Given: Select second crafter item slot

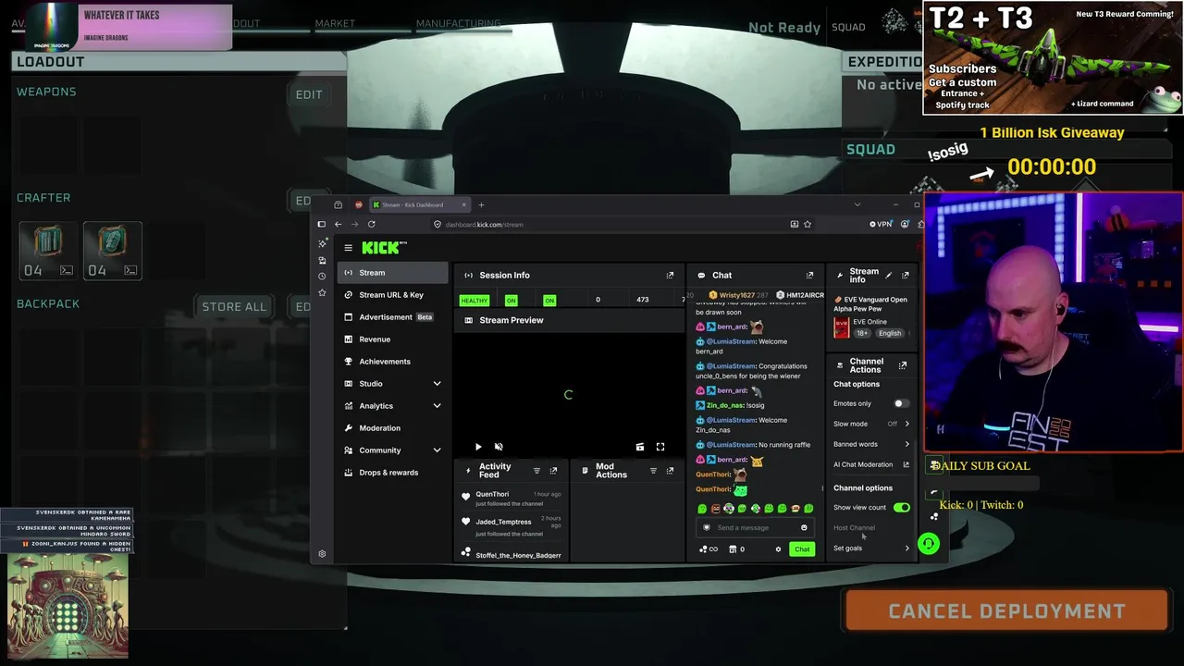Looking at the screenshot, I should pyautogui.click(x=113, y=250).
